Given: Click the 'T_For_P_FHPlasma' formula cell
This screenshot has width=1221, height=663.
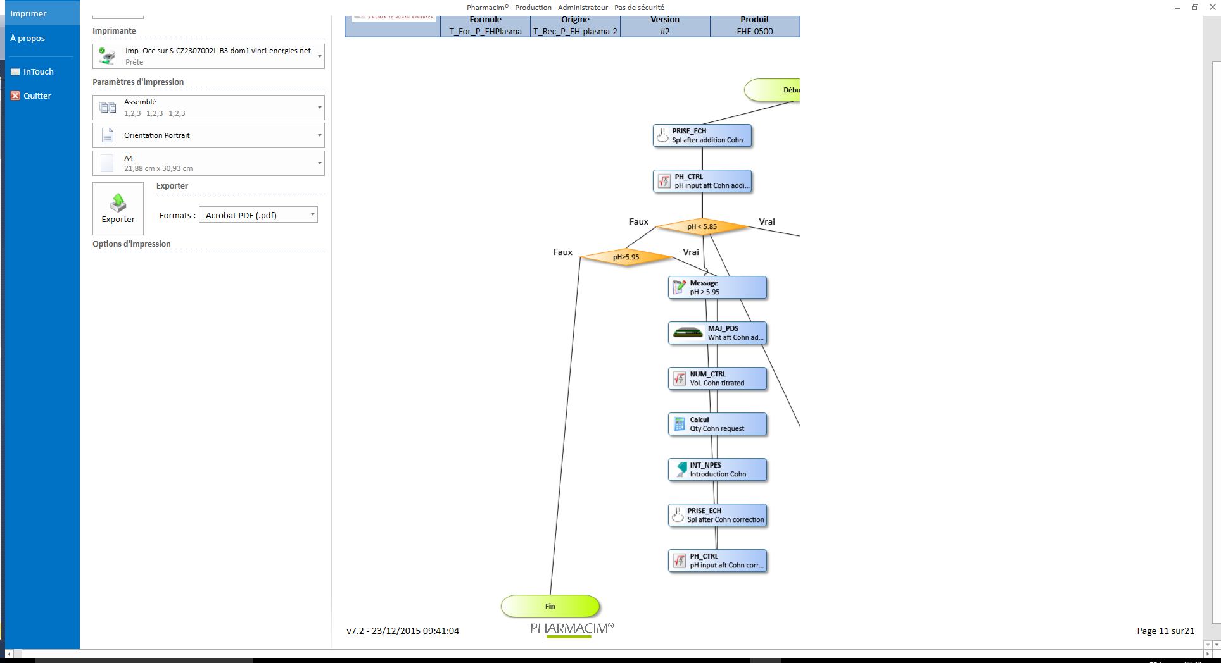Looking at the screenshot, I should (486, 32).
